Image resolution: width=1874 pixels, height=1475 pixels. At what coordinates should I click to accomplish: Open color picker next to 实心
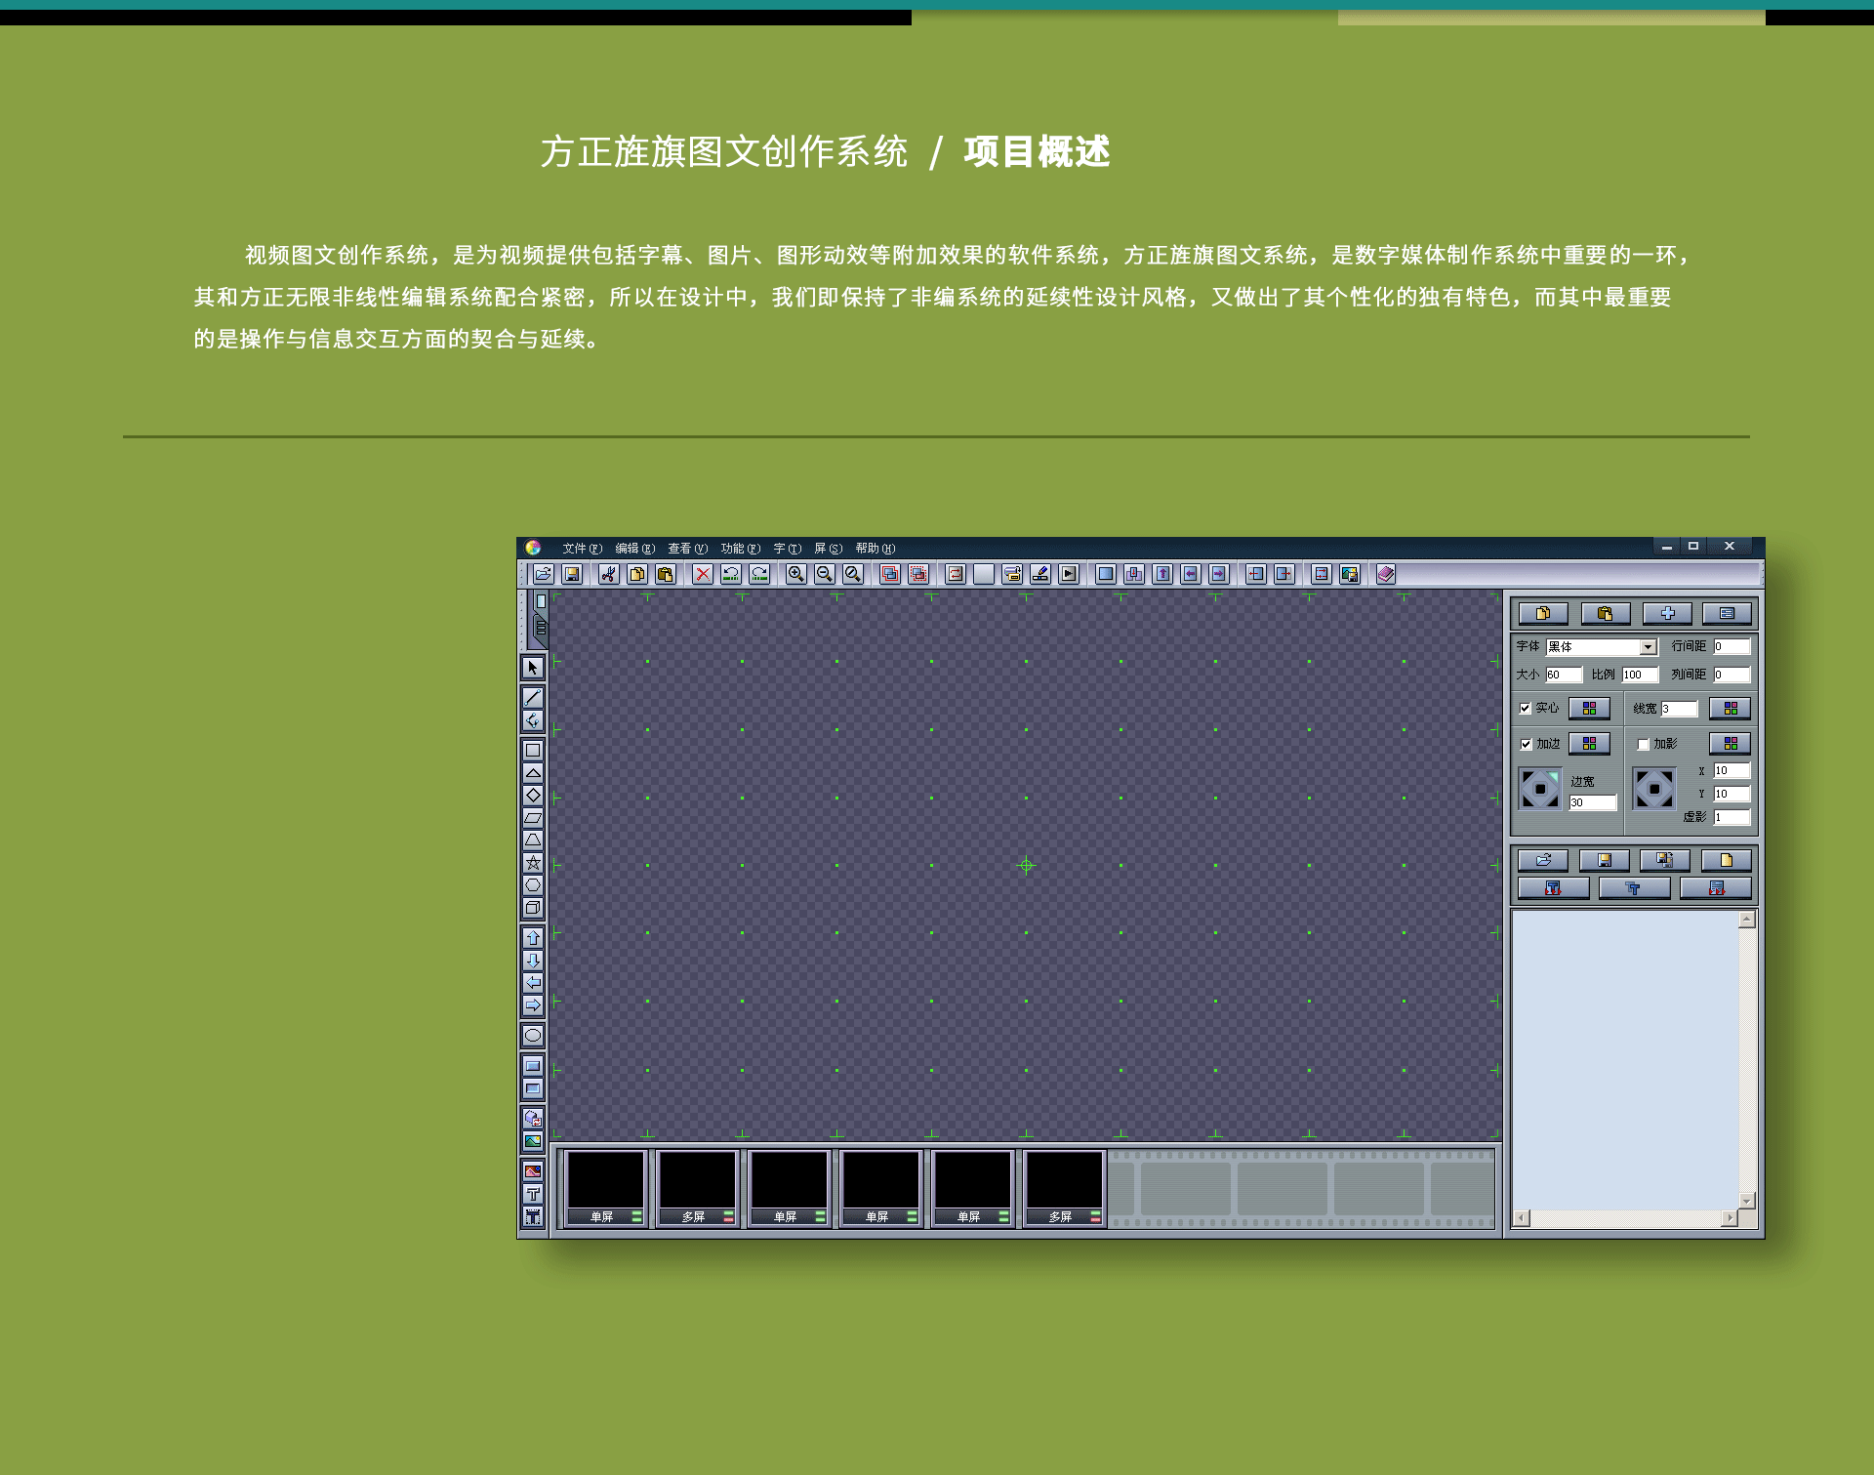click(x=1589, y=708)
